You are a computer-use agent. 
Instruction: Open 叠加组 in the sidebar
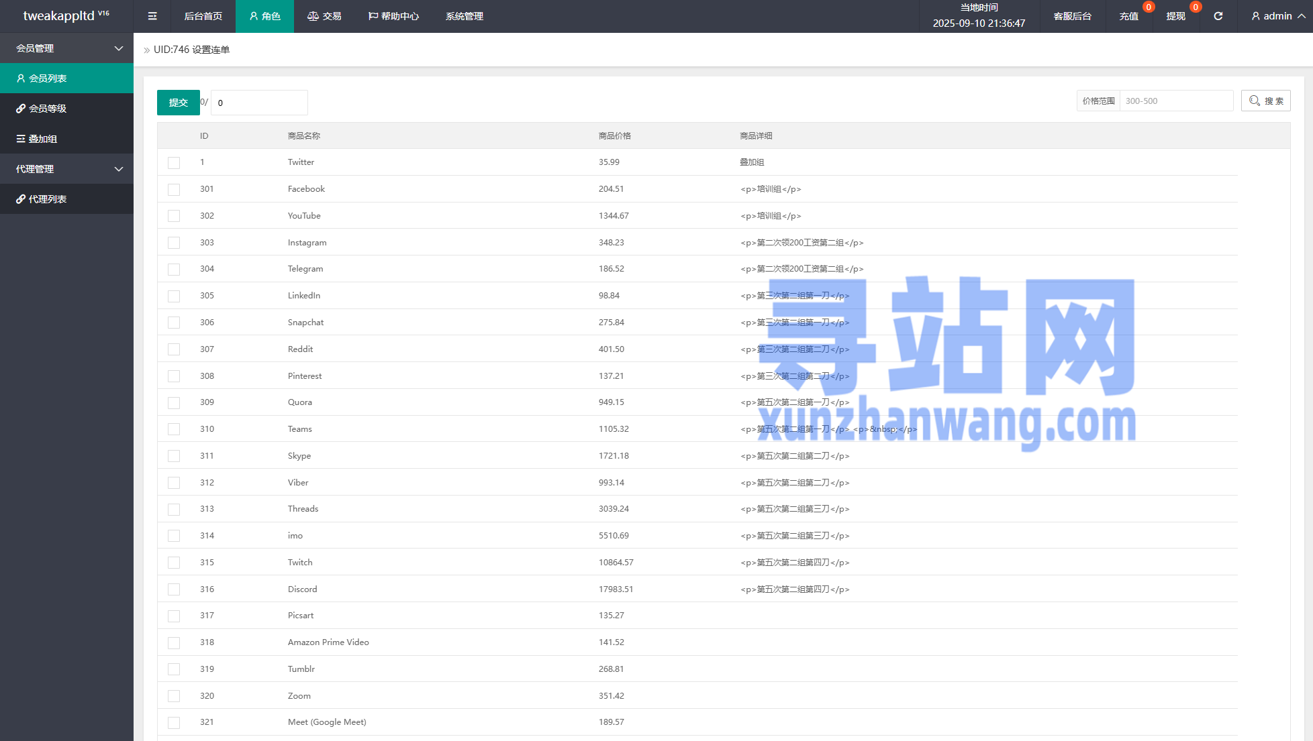click(43, 139)
